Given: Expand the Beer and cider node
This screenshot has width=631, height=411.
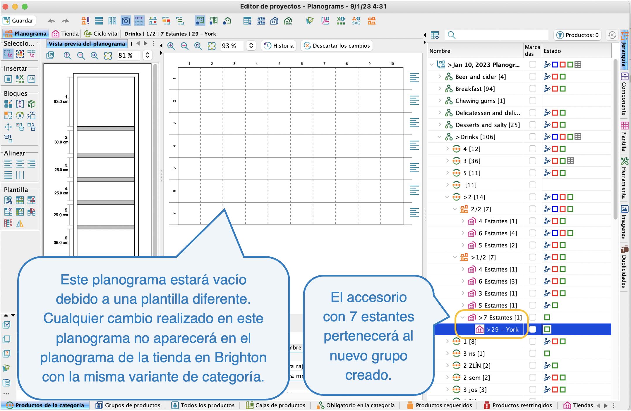Looking at the screenshot, I should 439,77.
